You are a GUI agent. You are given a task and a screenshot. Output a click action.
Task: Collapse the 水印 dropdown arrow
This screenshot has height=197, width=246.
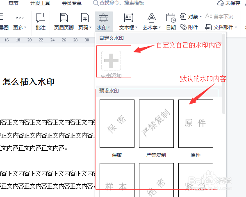tap(109, 27)
